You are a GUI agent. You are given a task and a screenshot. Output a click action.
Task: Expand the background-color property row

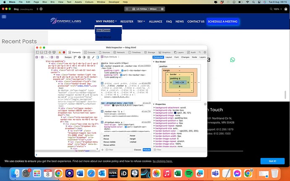[x=154, y=113]
